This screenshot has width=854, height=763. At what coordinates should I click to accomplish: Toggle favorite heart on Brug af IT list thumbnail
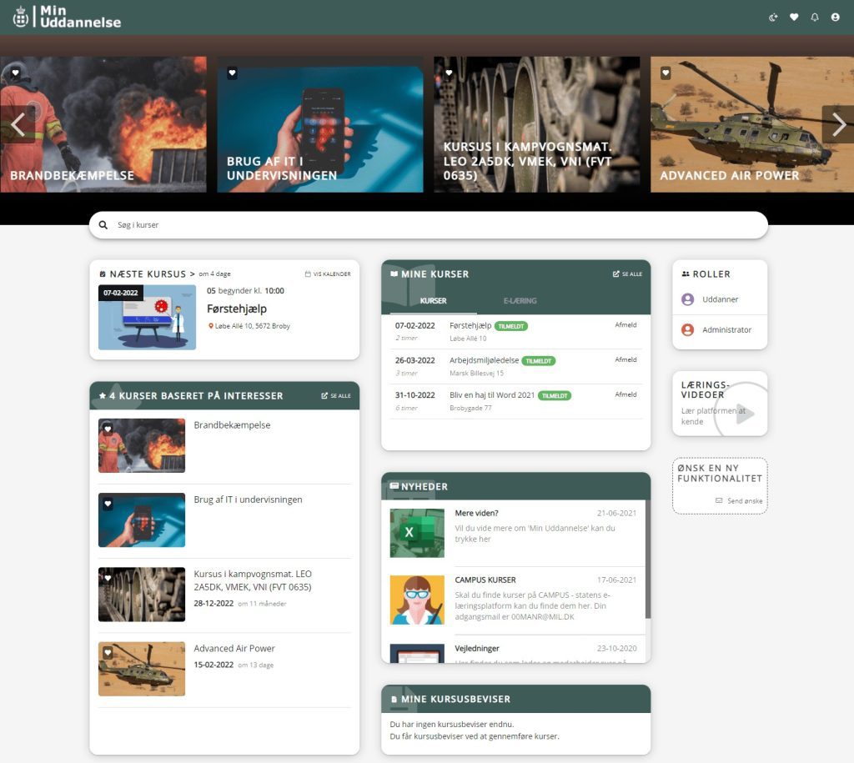[108, 504]
